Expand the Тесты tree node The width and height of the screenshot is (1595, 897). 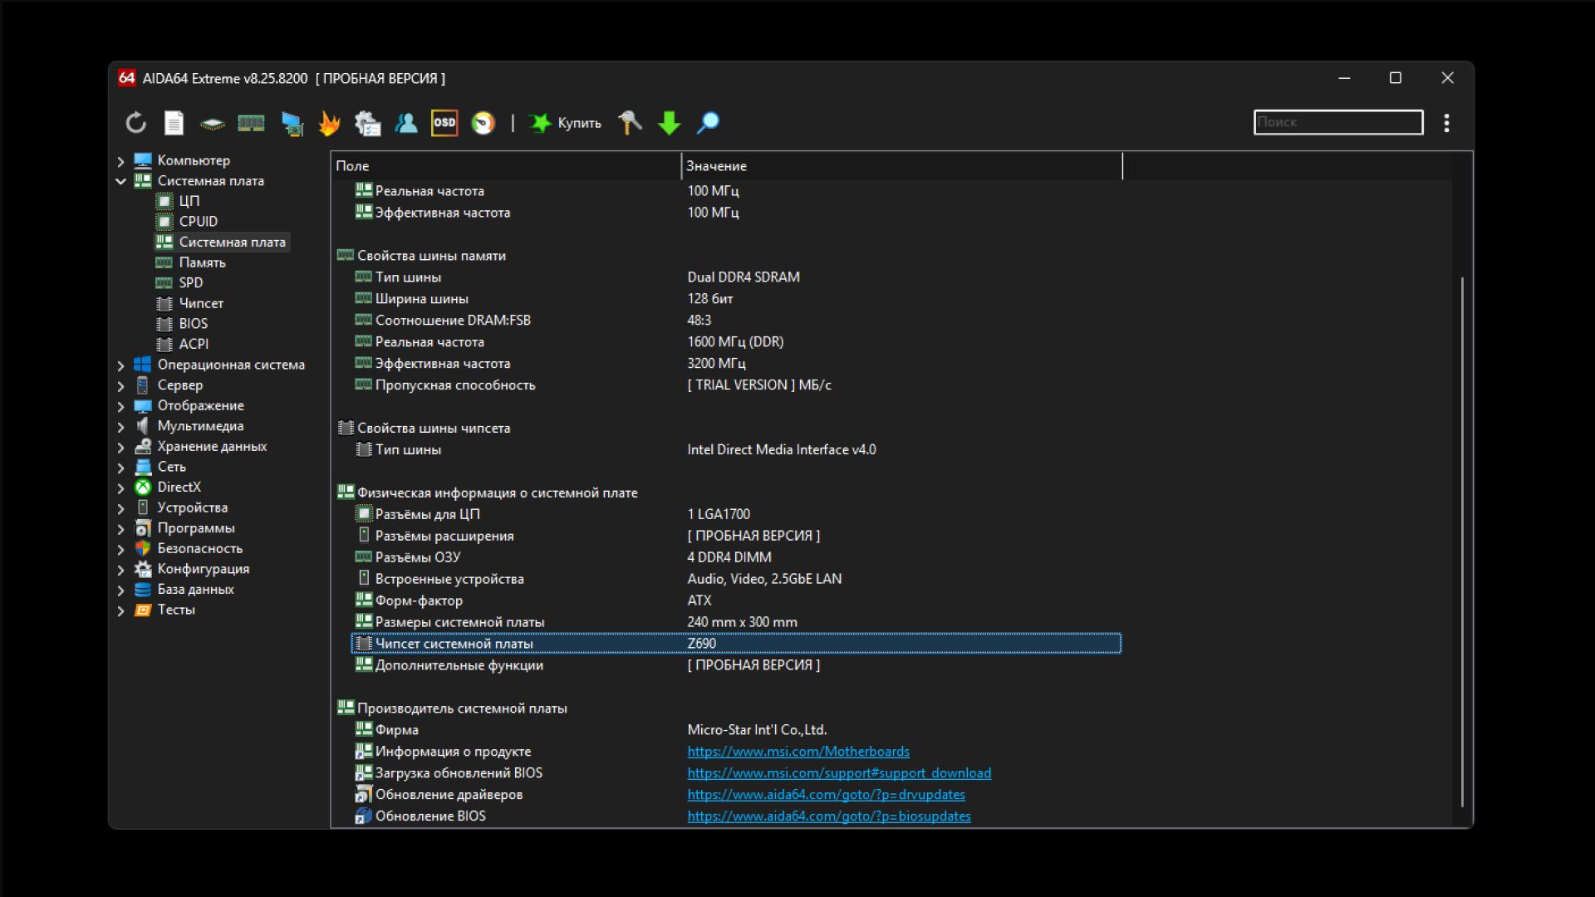pos(120,611)
